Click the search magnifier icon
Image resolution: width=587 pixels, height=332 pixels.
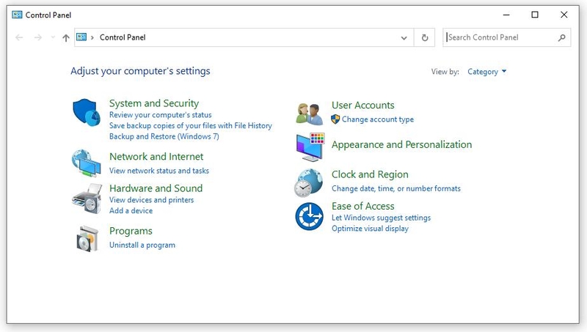tap(561, 37)
